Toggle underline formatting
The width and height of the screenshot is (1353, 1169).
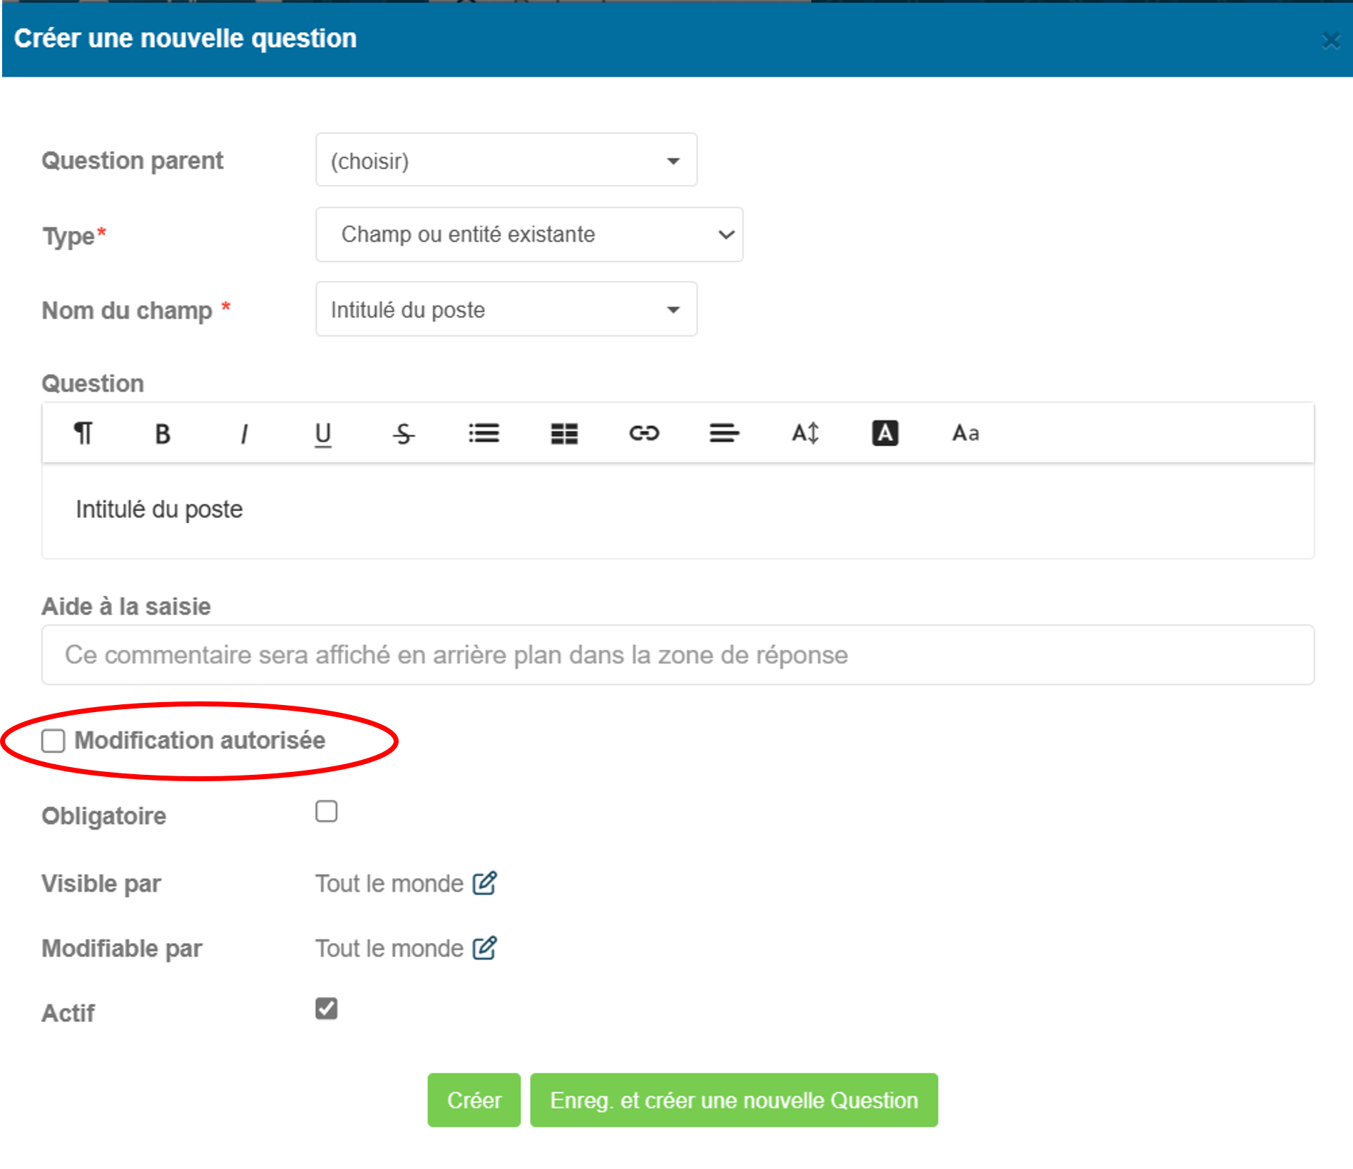[323, 433]
